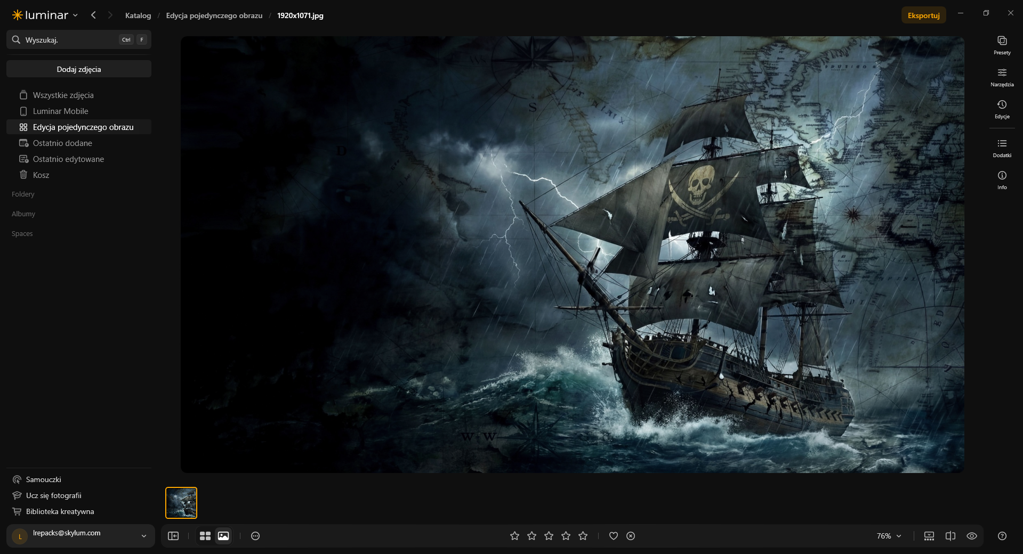This screenshot has width=1023, height=554.
Task: Open the Ucz się fotografii link
Action: (x=47, y=495)
